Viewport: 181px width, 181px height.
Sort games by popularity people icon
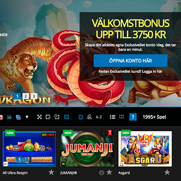point(89,117)
